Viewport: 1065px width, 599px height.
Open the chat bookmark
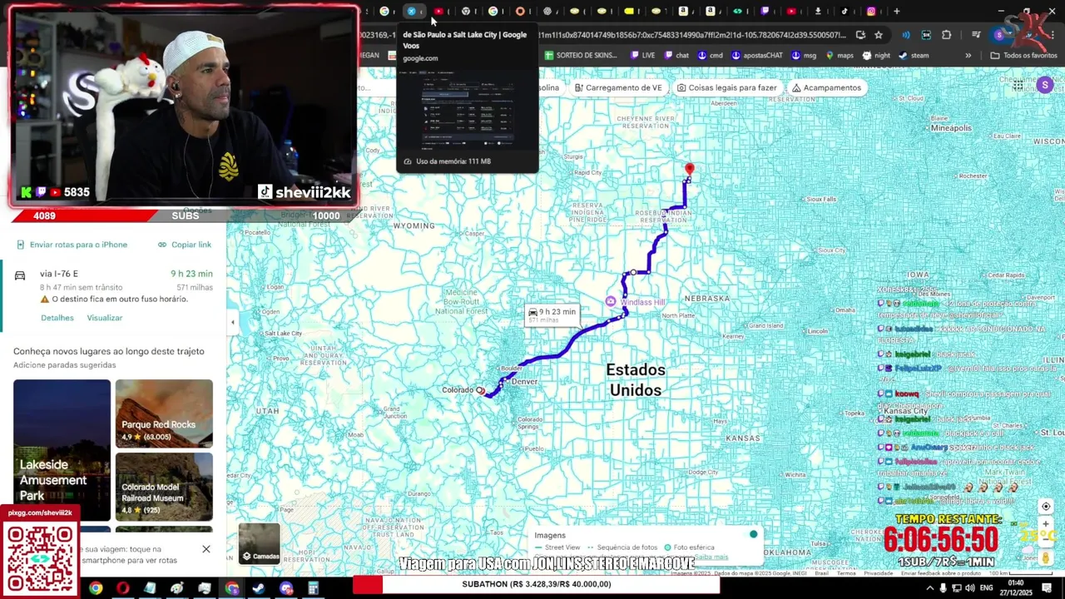pyautogui.click(x=676, y=55)
